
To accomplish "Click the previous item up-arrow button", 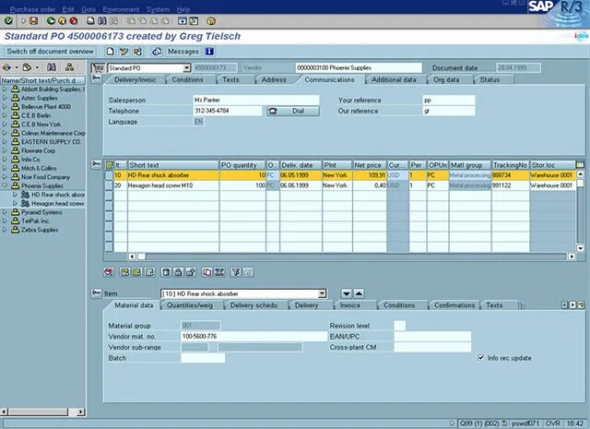I will pyautogui.click(x=359, y=293).
